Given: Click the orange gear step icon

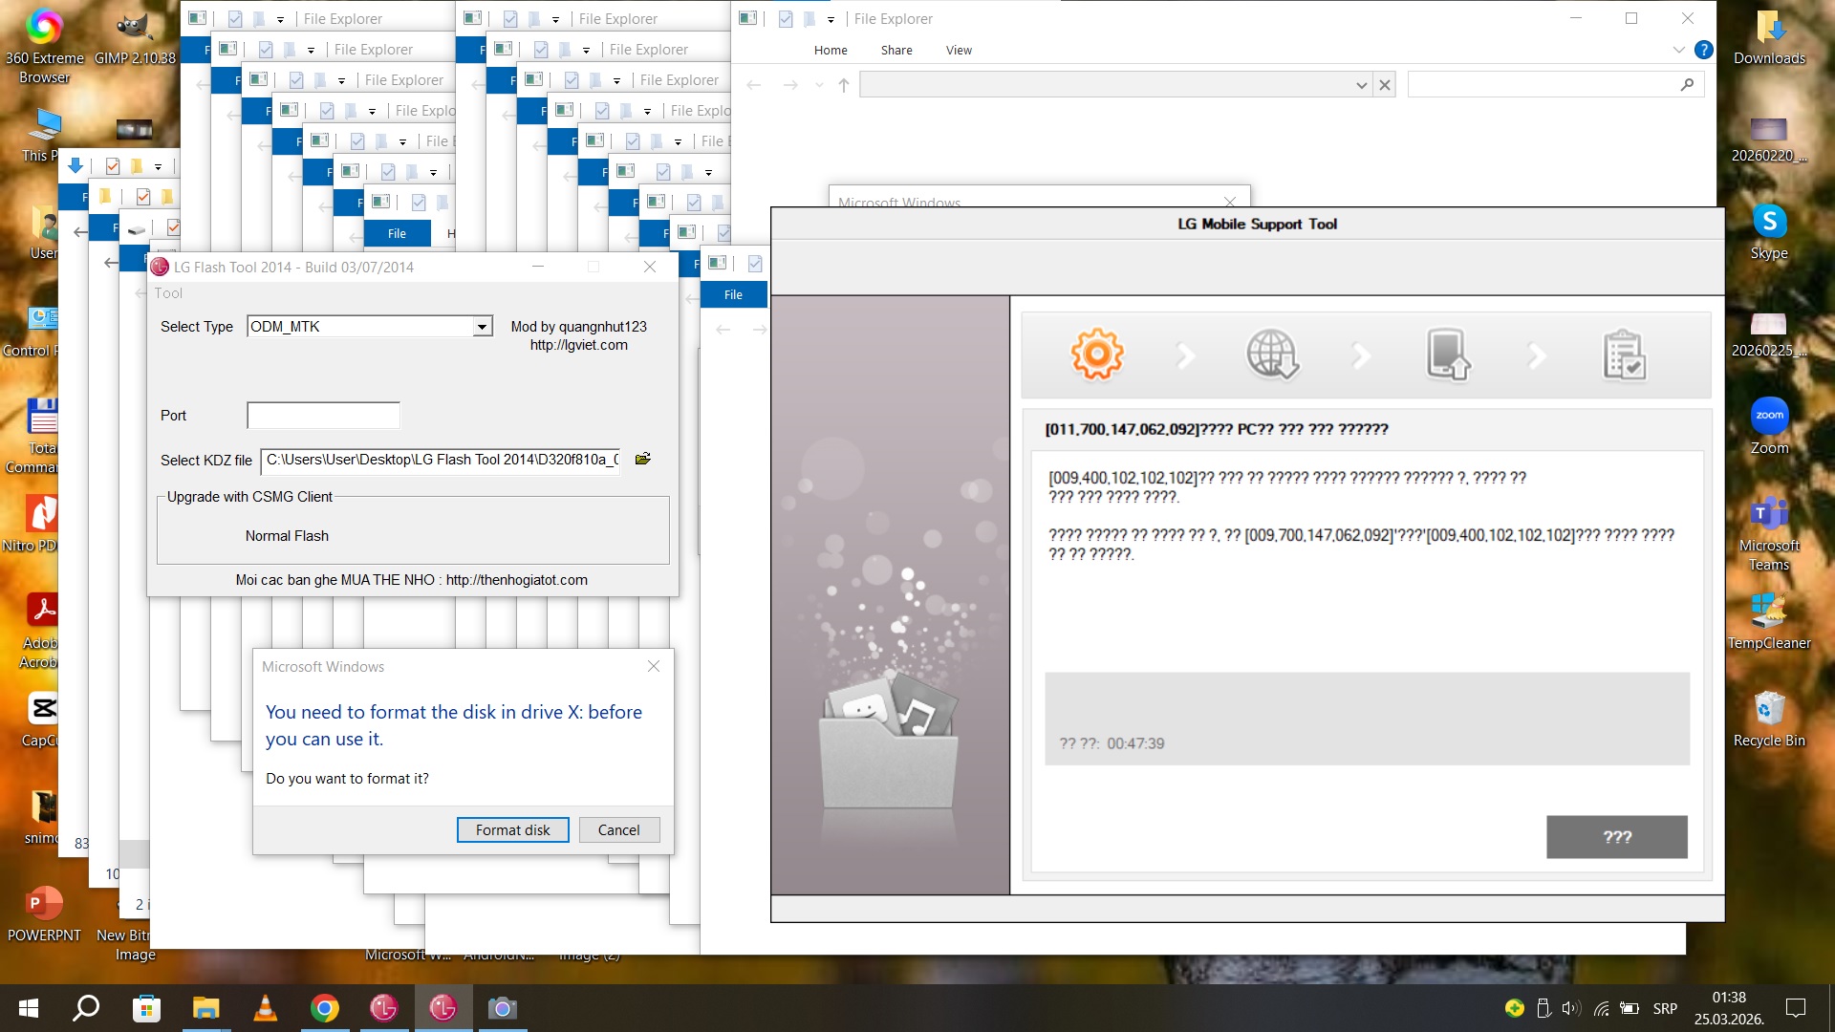Looking at the screenshot, I should coord(1096,355).
